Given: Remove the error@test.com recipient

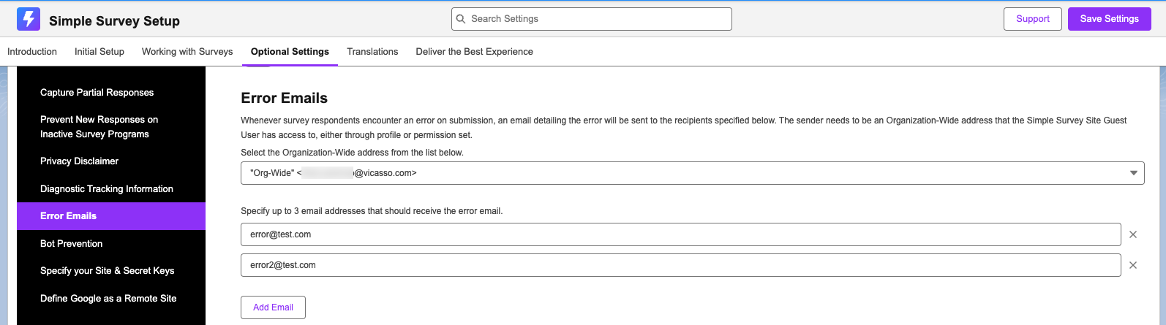Looking at the screenshot, I should (x=1133, y=234).
